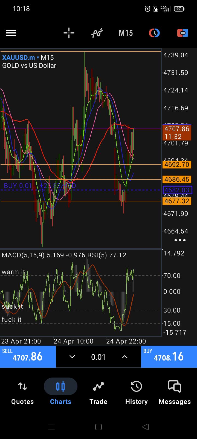Open Quotes via the arrows icon
This screenshot has width=197, height=439.
point(22,386)
